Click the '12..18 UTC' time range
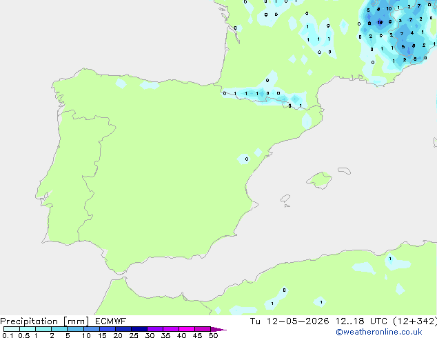The height and width of the screenshot is (338, 437). [x=361, y=321]
